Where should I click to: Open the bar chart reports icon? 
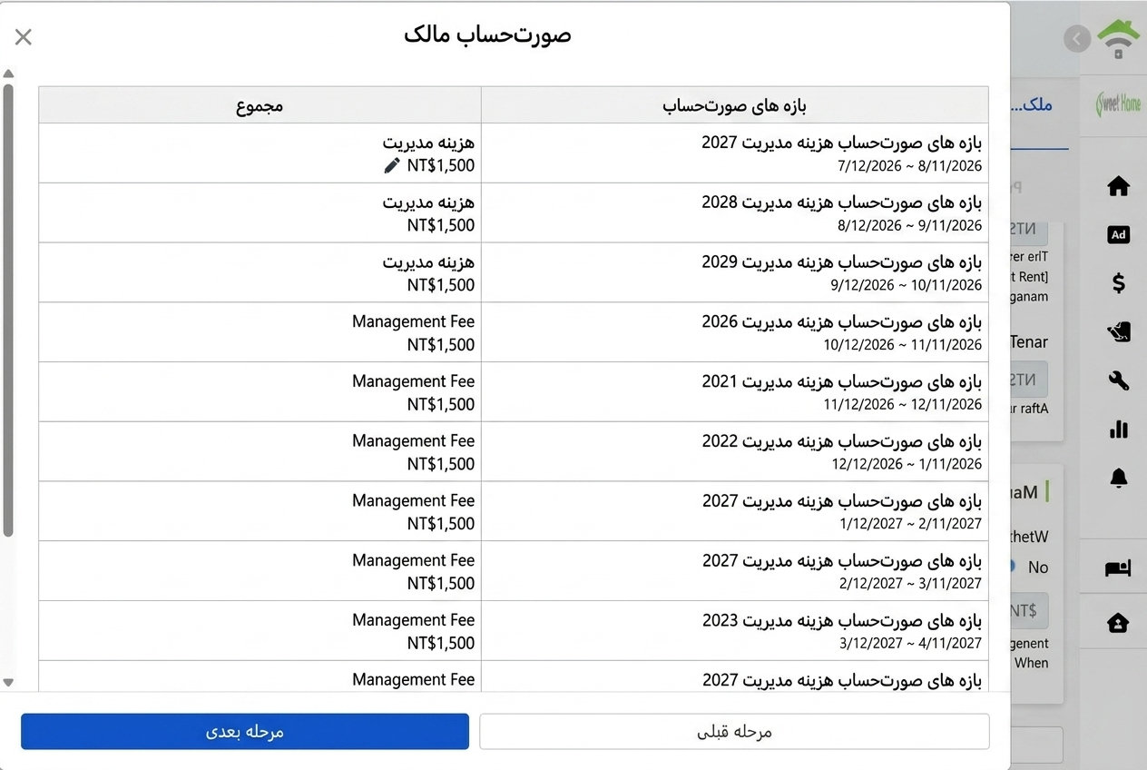pos(1119,429)
